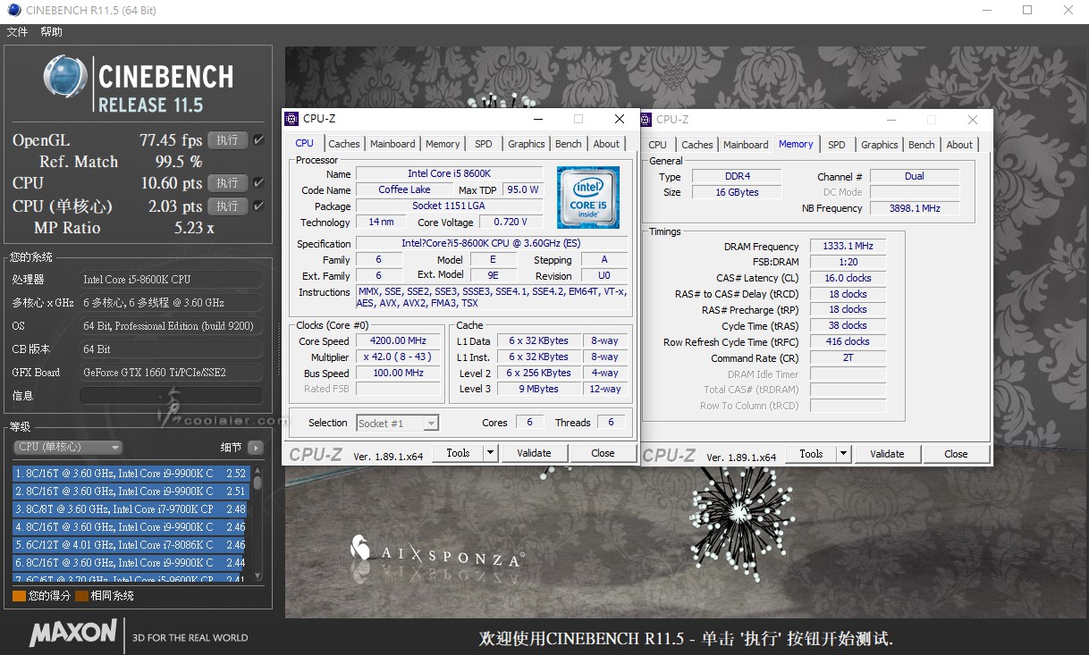Minimize the CPU-Z window showing the CPU tab

coord(537,119)
